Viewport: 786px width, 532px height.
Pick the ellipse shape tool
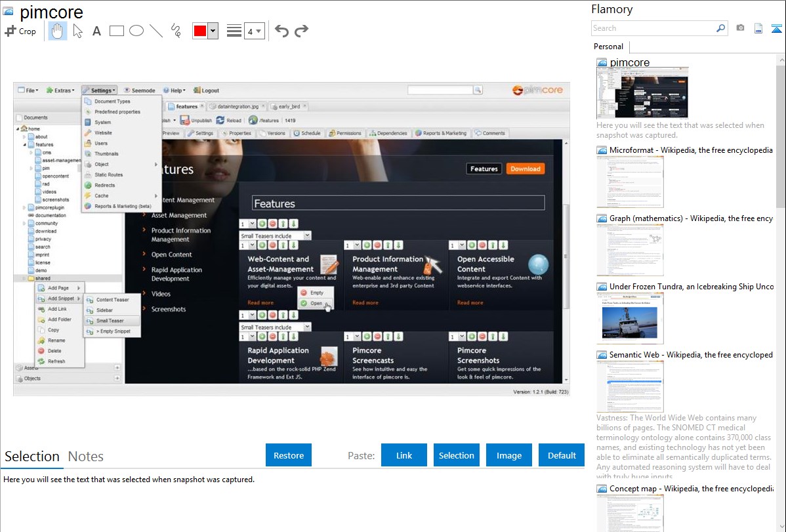tap(136, 31)
